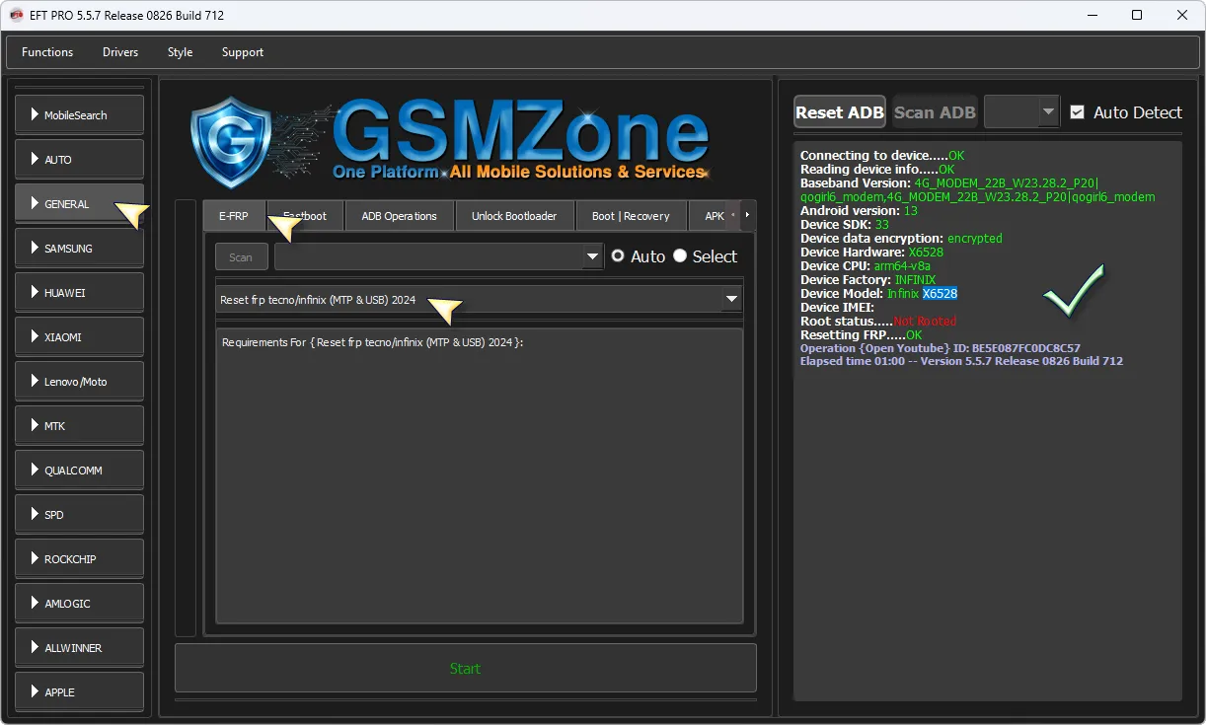The image size is (1206, 725).
Task: Expand the MobileSearch sidebar section
Action: click(x=79, y=114)
